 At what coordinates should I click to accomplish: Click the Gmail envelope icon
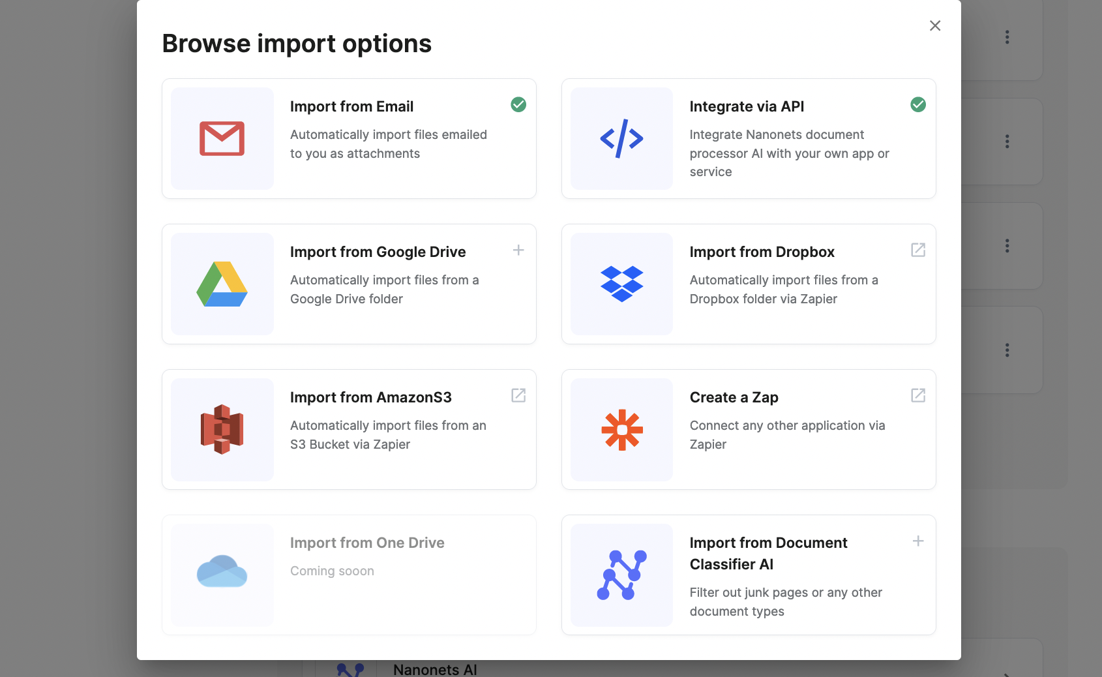coord(222,139)
